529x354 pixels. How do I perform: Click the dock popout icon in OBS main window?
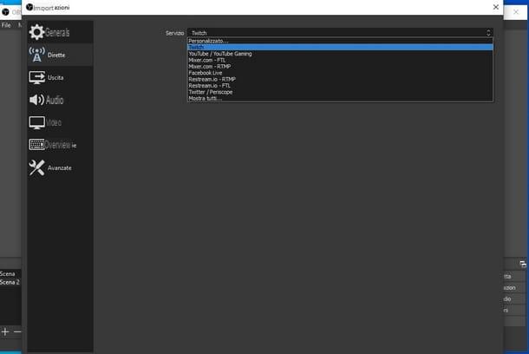coord(523,264)
